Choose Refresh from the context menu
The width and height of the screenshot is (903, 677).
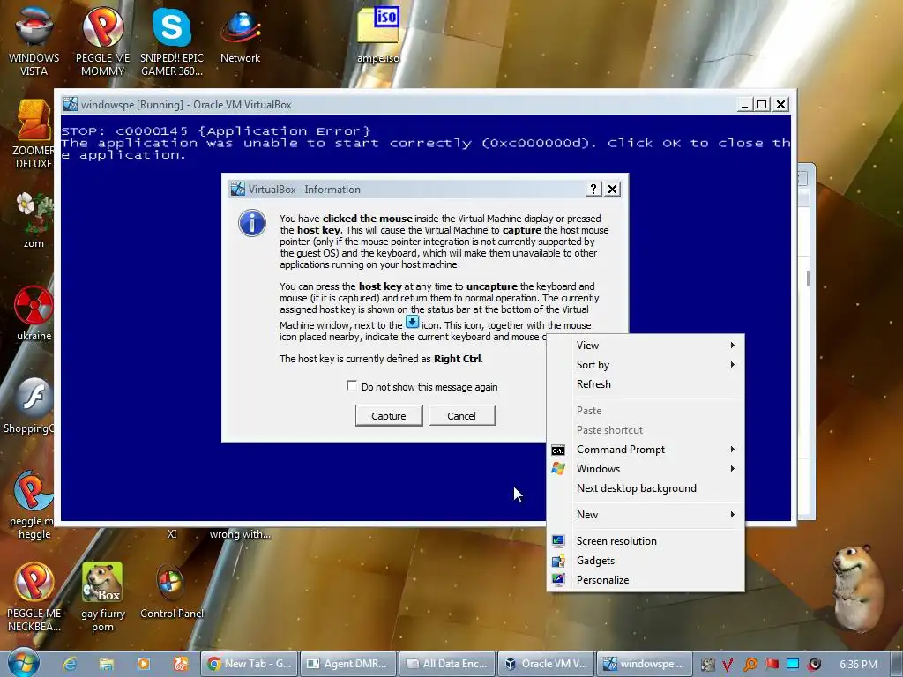pos(645,384)
